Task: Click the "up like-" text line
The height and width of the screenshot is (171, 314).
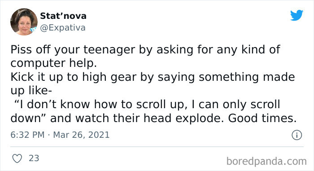Action: (31, 91)
